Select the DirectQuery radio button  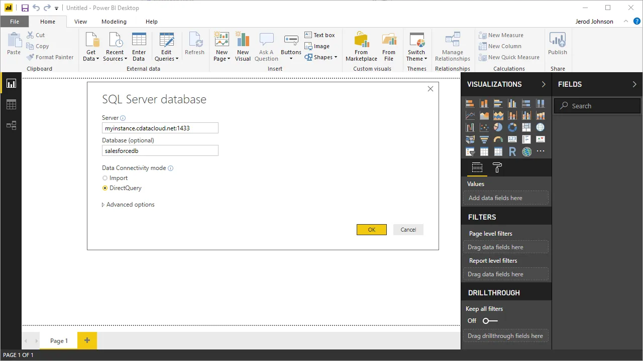pos(104,188)
